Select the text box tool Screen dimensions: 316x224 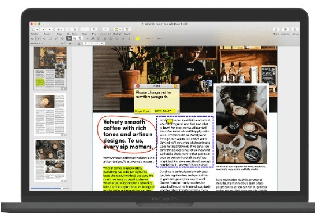point(87,38)
